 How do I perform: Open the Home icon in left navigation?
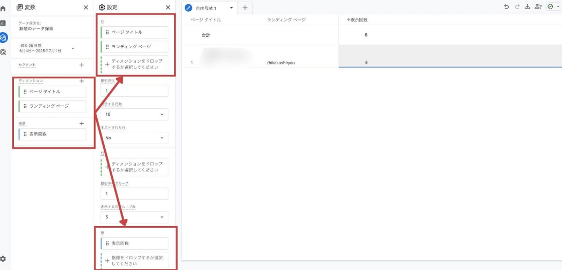3,9
